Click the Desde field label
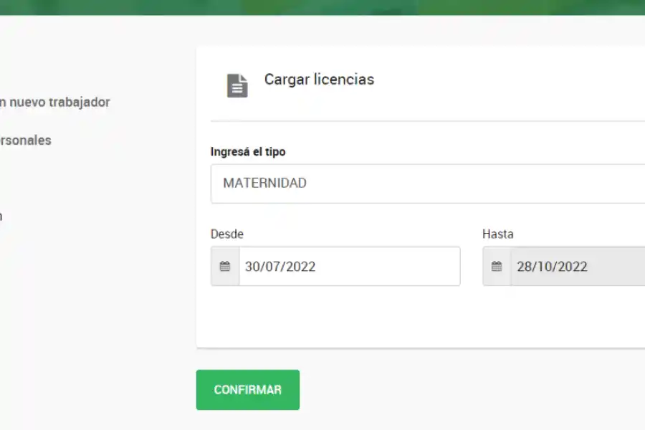645x430 pixels. [227, 234]
